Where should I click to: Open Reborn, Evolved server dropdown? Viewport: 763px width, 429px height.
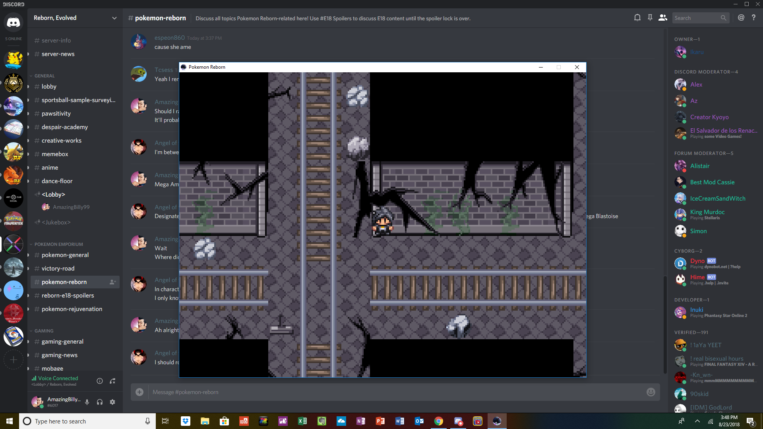114,18
